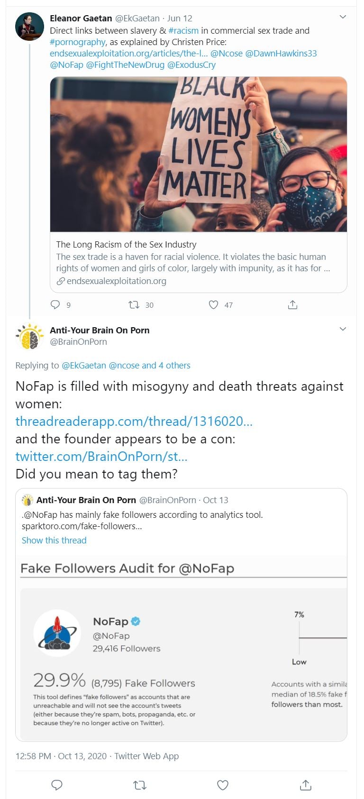Visit the @FightTheNewDrug mention
Screen dimensions: 364x799
[125, 65]
